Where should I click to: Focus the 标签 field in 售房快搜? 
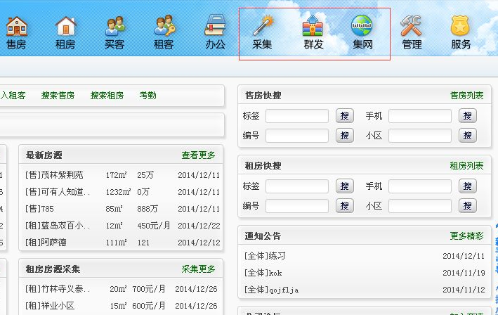click(297, 116)
